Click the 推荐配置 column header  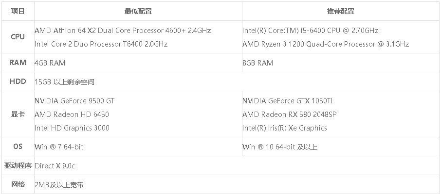[x=340, y=11]
